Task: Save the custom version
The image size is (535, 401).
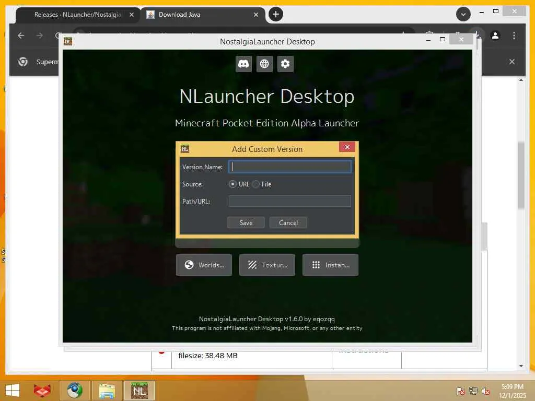Action: click(246, 222)
